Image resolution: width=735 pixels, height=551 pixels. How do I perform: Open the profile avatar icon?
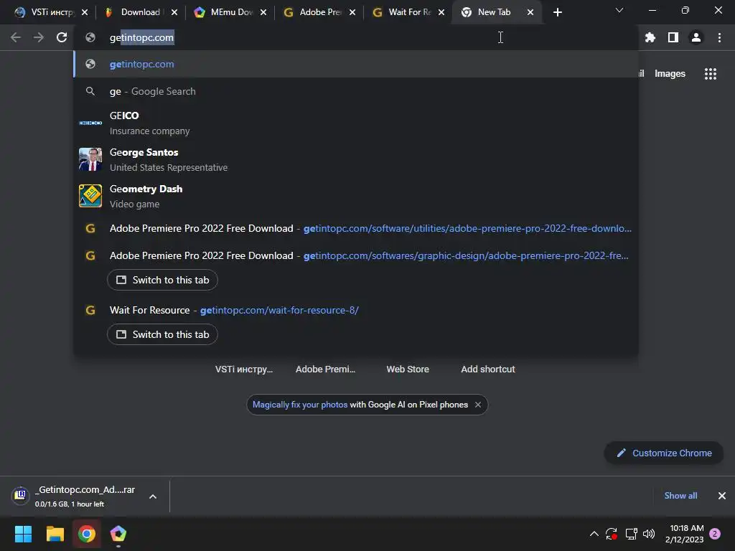(x=696, y=37)
